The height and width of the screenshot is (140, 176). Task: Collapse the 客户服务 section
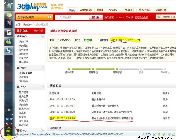pyautogui.click(x=42, y=68)
